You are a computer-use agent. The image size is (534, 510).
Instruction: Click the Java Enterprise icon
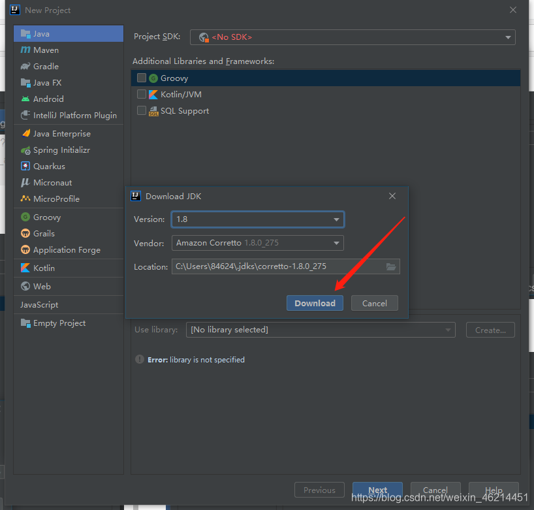26,134
